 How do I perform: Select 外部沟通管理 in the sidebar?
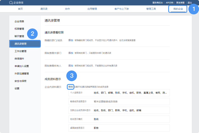pos(22,74)
